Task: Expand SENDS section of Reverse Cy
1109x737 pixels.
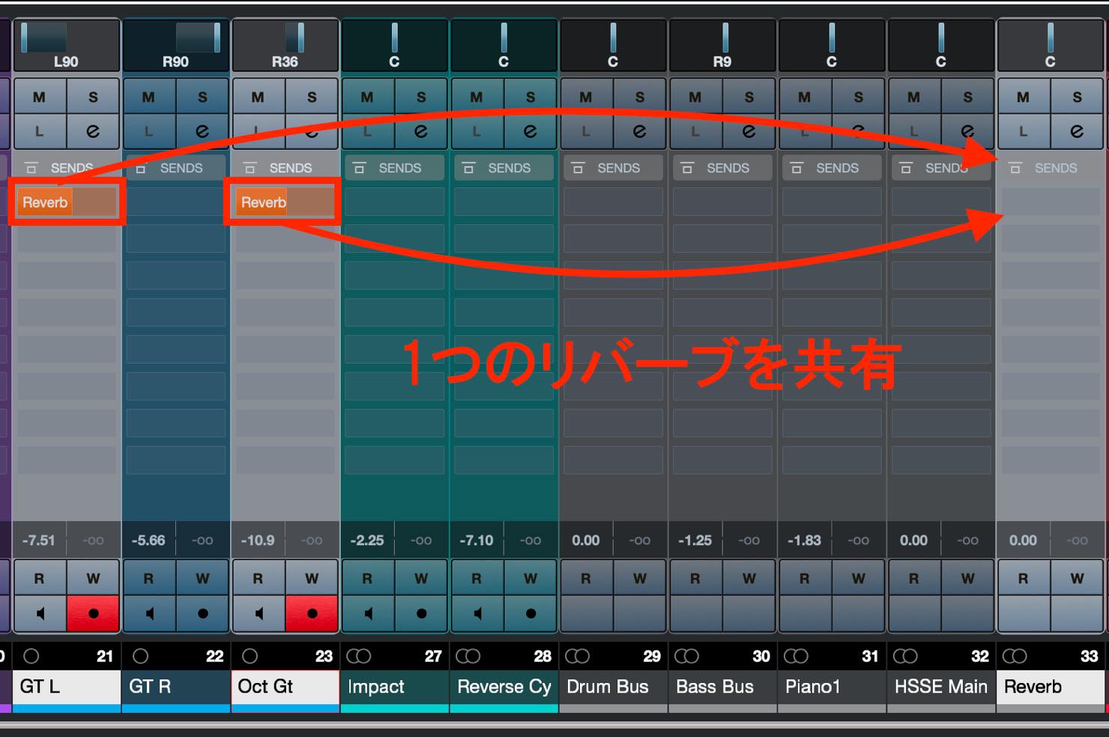Action: click(504, 168)
